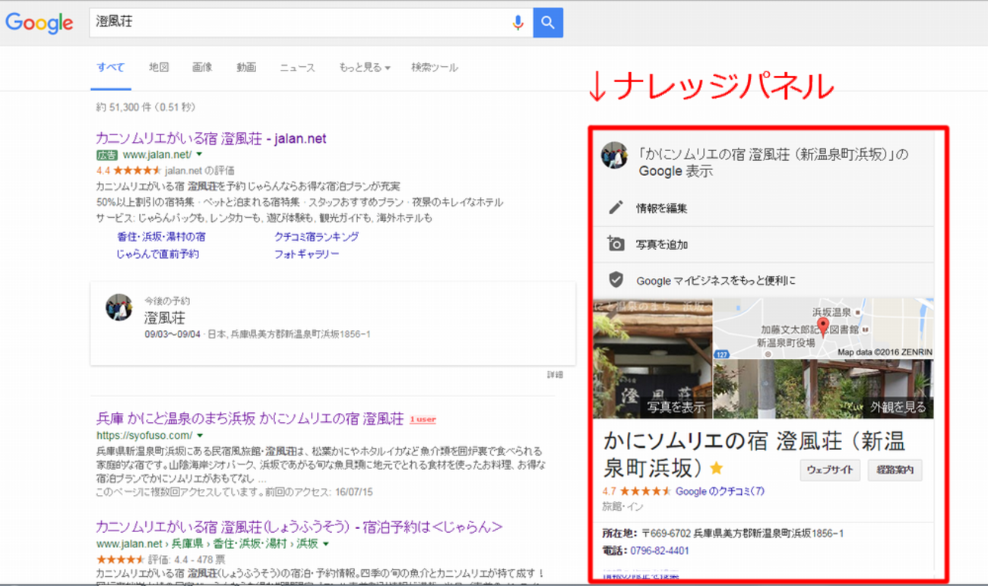988x586 pixels.
Task: Open the Google のクチコミ(7) reviews link
Action: tap(720, 491)
